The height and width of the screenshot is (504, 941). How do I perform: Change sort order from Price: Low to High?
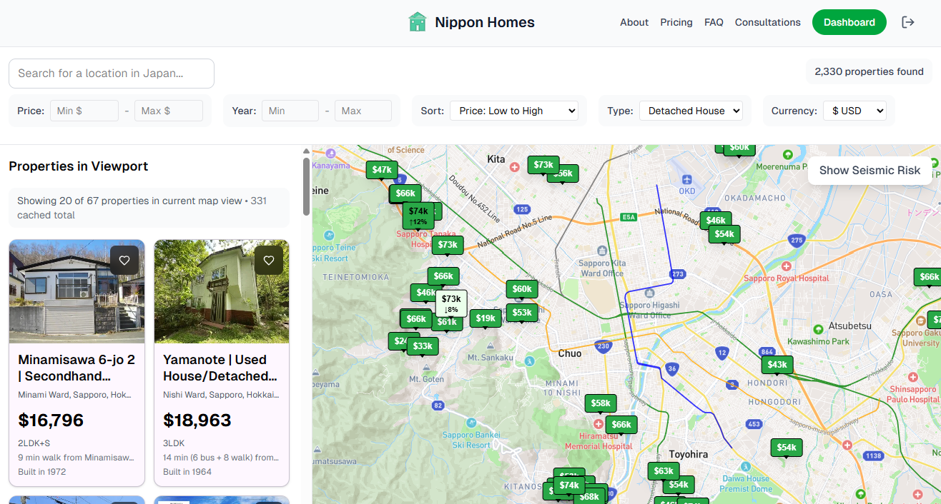(514, 111)
